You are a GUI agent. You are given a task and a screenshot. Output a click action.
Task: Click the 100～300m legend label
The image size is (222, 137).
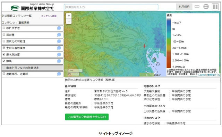178,42
